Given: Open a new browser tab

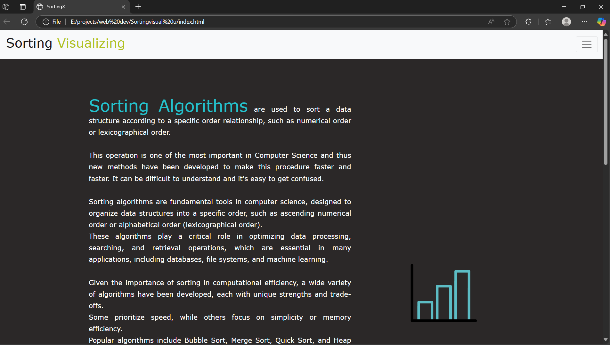Looking at the screenshot, I should pyautogui.click(x=138, y=7).
